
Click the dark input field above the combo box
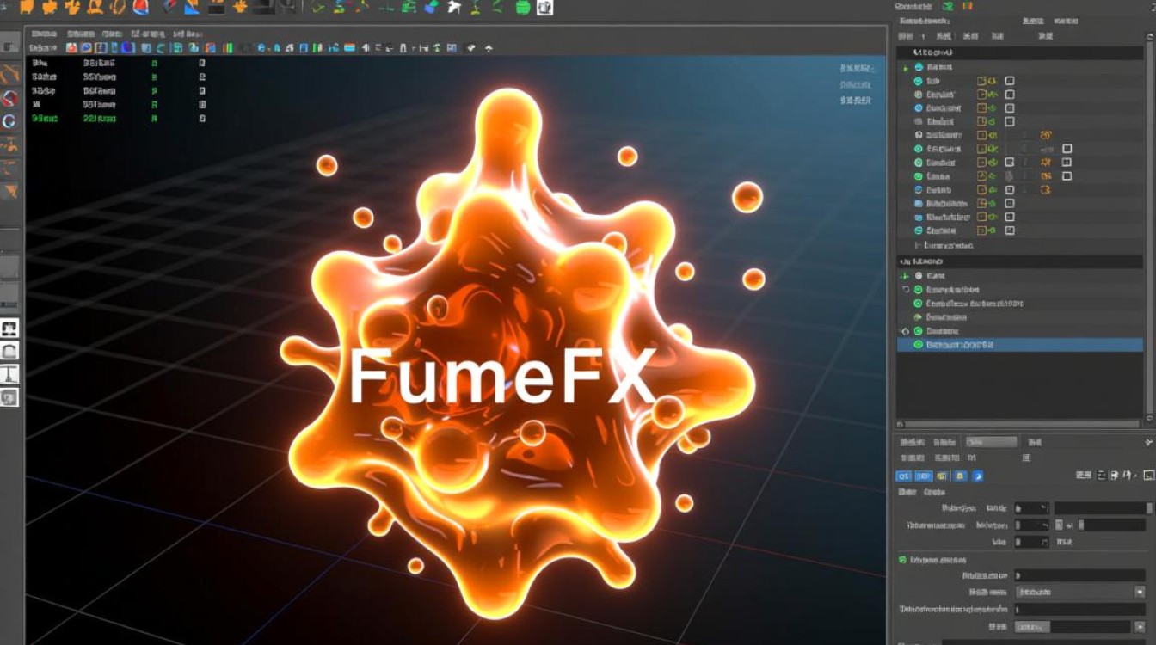pyautogui.click(x=1079, y=574)
